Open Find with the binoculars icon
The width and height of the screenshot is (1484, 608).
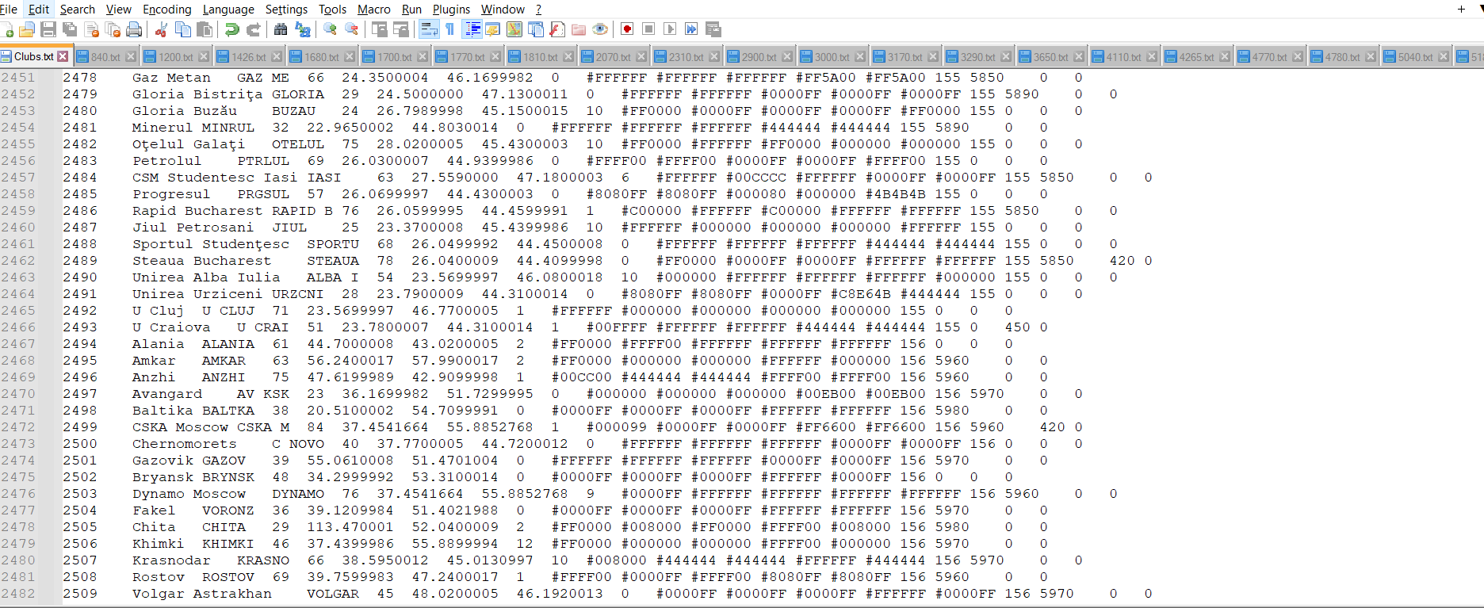[281, 30]
